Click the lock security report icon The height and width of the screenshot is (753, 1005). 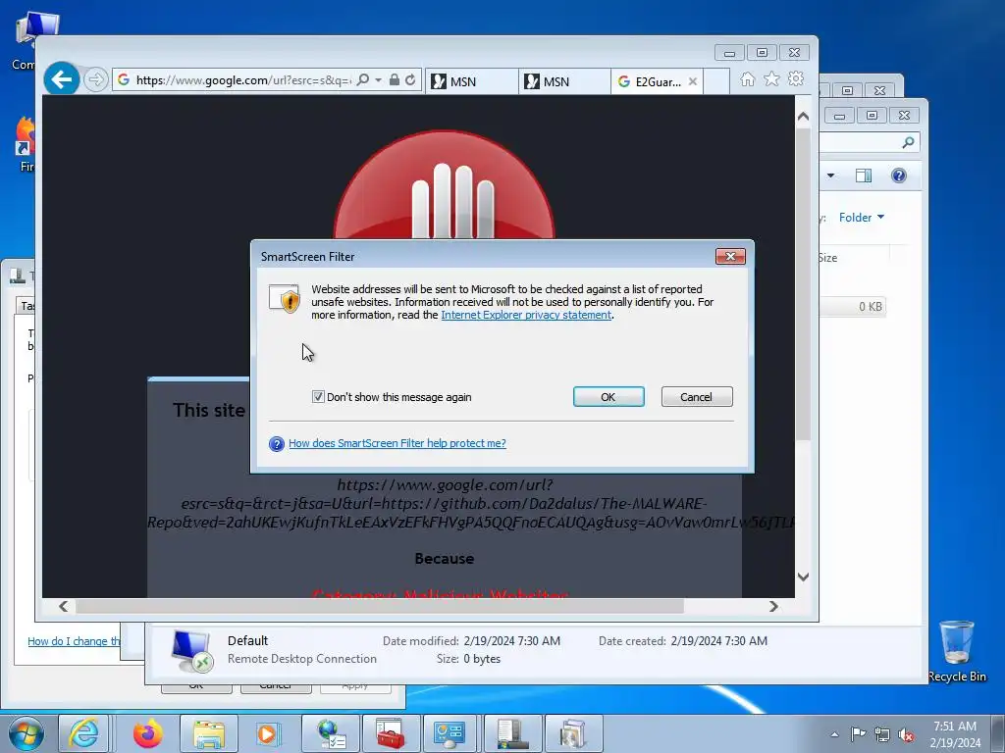[395, 80]
